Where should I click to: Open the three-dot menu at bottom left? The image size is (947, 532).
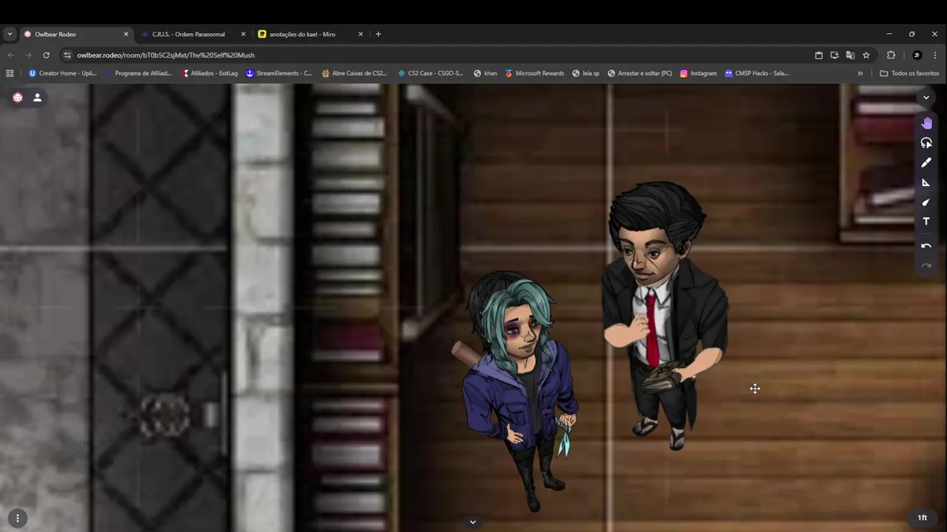pyautogui.click(x=18, y=518)
